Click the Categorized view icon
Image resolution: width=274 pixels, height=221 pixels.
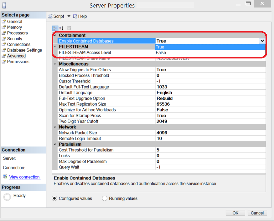pos(55,28)
